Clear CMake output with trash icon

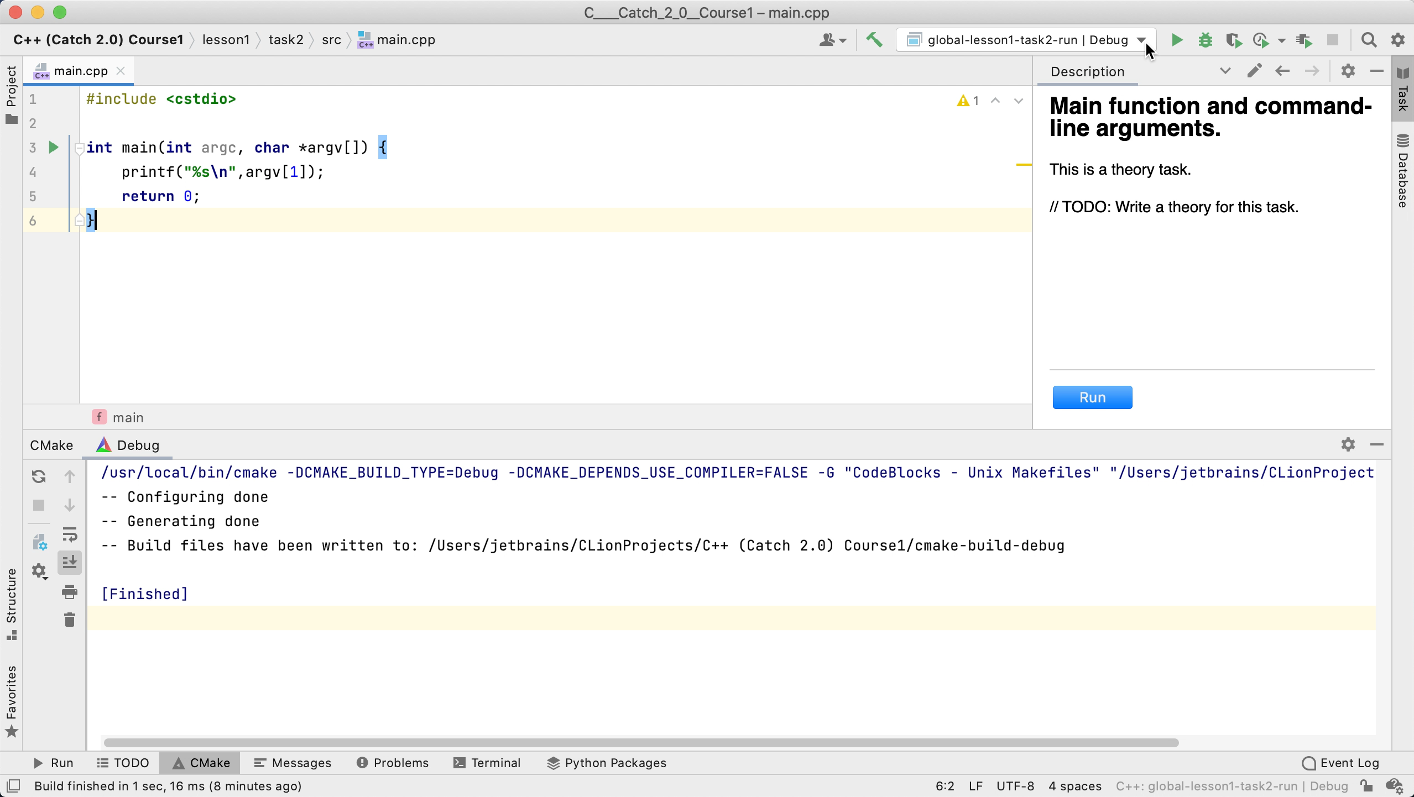pos(70,620)
